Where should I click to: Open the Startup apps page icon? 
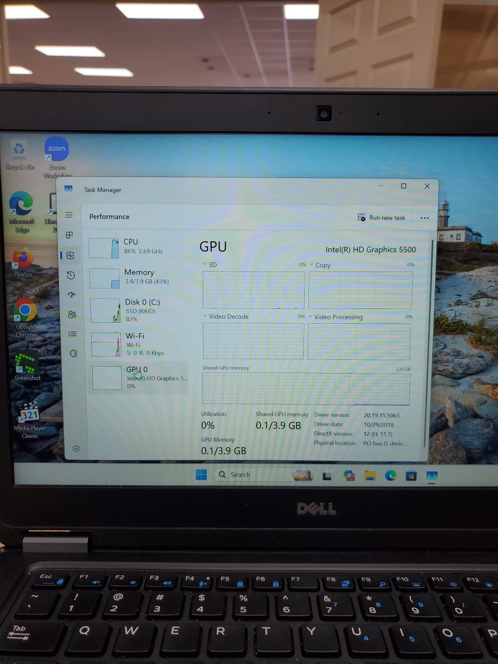[71, 295]
